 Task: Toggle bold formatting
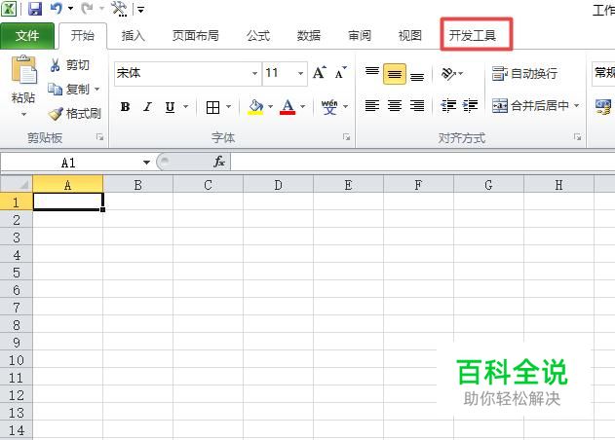click(x=125, y=106)
